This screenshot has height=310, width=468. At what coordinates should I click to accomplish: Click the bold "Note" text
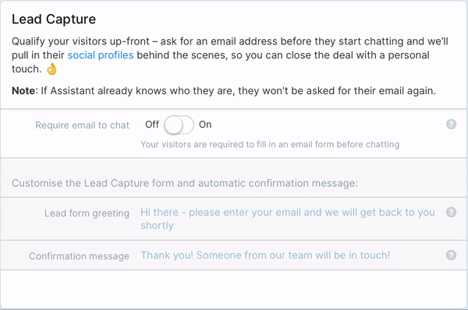click(x=23, y=90)
